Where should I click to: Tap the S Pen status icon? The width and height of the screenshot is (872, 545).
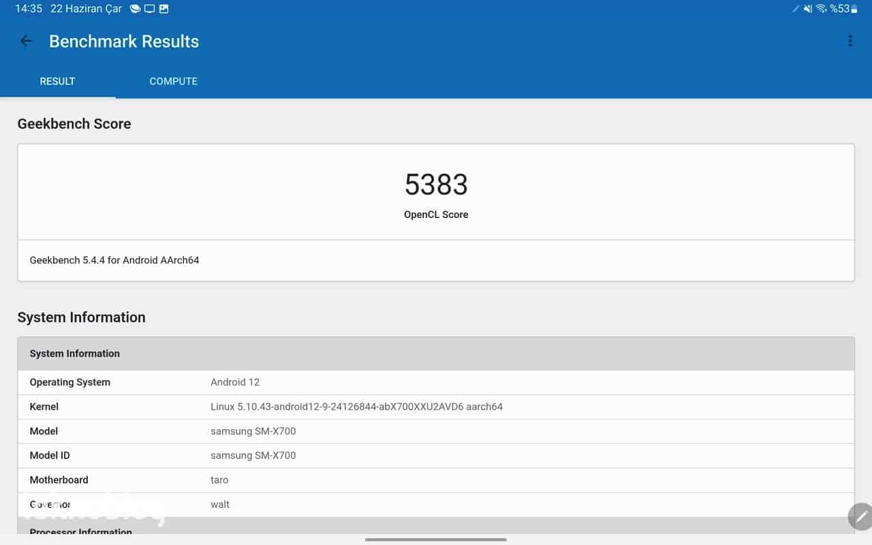pyautogui.click(x=796, y=9)
